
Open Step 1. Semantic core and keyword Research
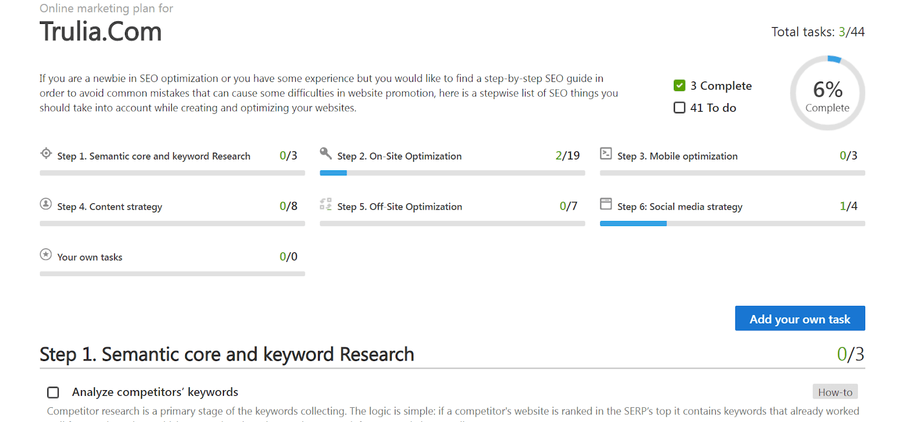pos(154,156)
